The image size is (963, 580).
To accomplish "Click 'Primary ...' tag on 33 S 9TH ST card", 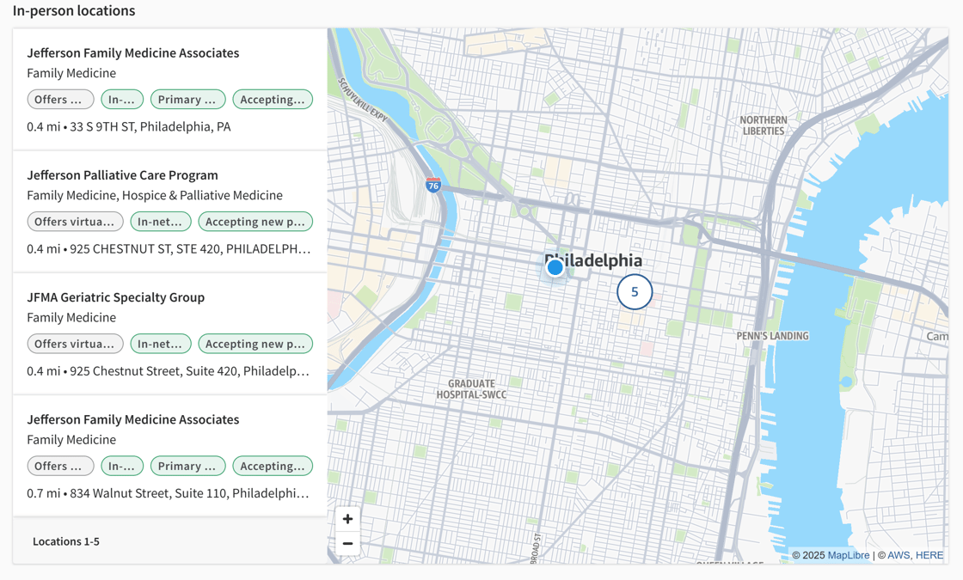I will click(188, 100).
